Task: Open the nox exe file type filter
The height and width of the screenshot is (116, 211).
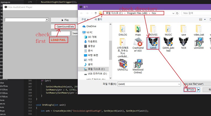Action: click(x=197, y=84)
